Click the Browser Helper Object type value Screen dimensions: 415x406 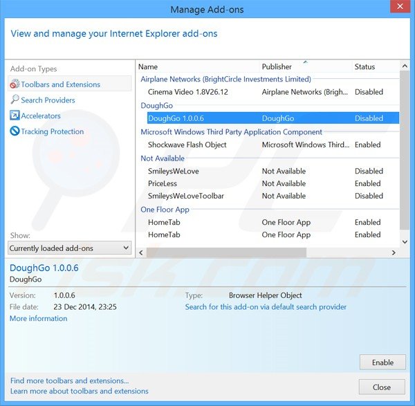pos(265,295)
